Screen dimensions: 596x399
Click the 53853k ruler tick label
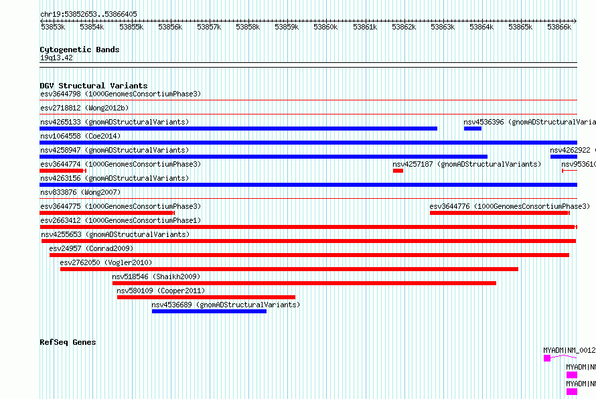point(53,27)
